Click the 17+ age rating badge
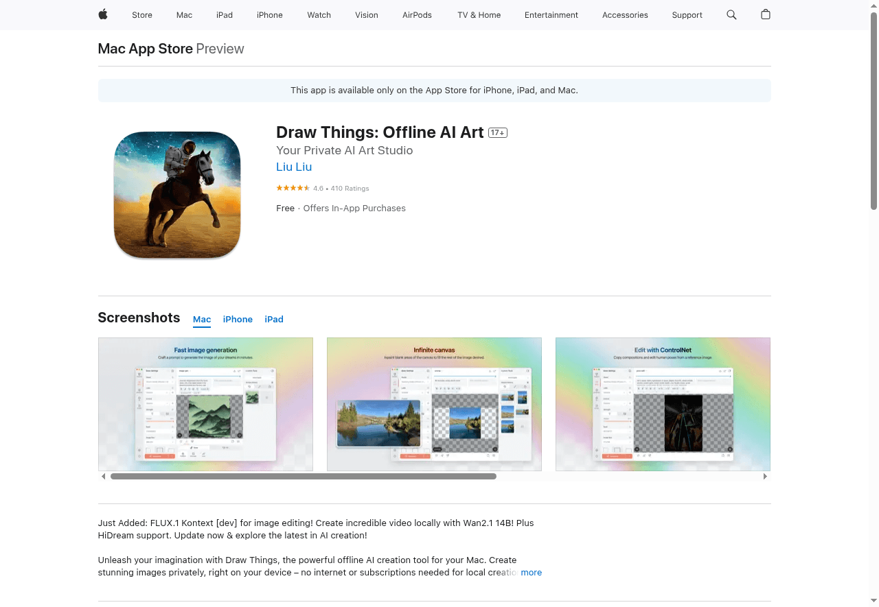Screen dimensions: 879x607 tap(497, 132)
